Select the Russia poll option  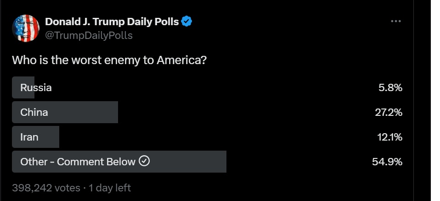tap(207, 87)
